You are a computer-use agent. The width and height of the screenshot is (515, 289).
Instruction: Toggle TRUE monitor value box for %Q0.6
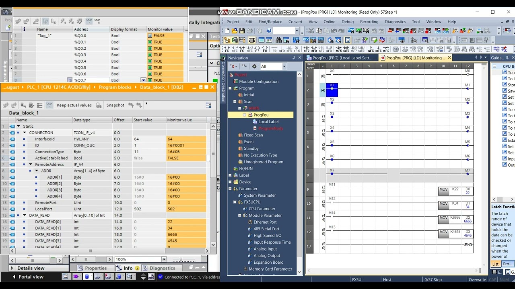[150, 74]
